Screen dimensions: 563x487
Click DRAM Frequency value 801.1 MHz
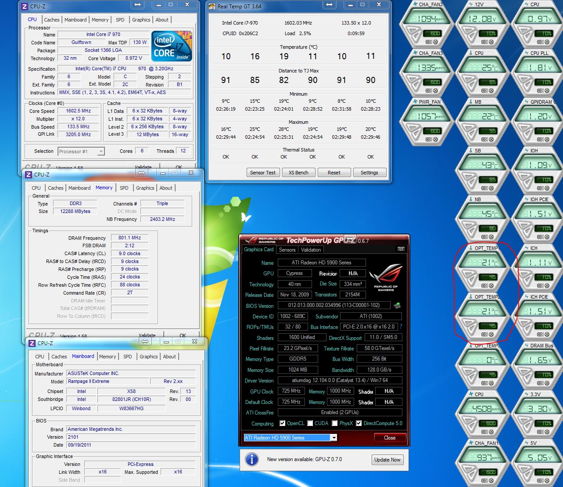129,238
